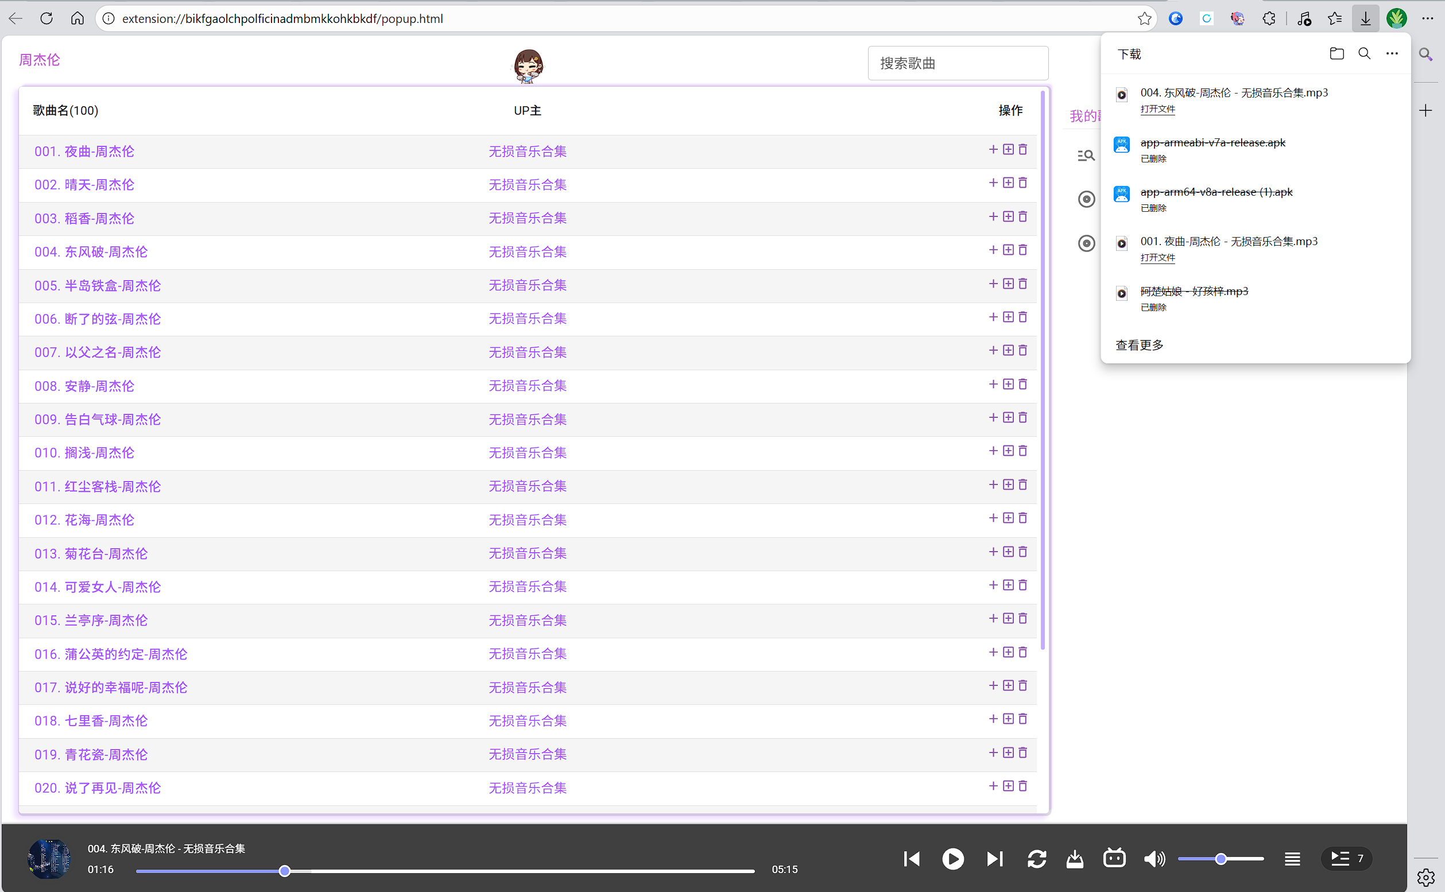The height and width of the screenshot is (892, 1445).
Task: Select the first radio circle icon in right panel
Action: pyautogui.click(x=1086, y=199)
